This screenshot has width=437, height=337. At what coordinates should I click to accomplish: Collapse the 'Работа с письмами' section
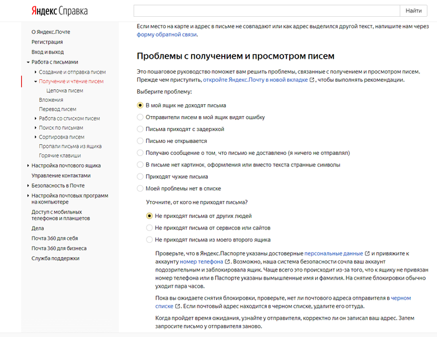pos(28,62)
